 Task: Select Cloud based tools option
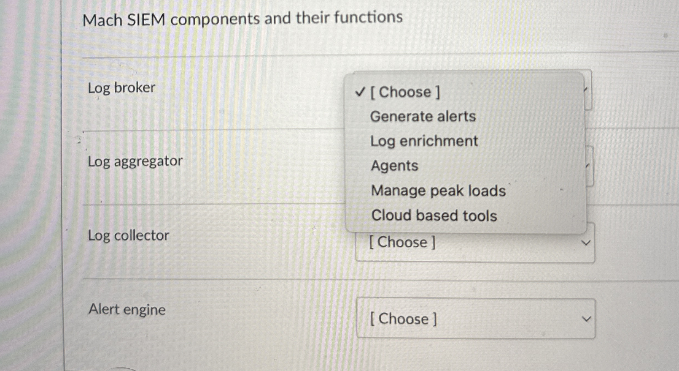pyautogui.click(x=434, y=215)
